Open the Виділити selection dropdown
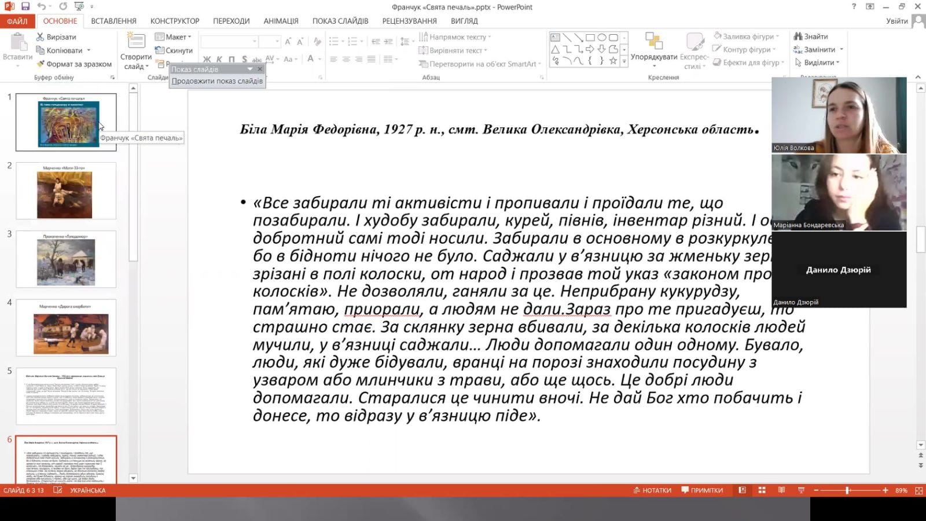 pyautogui.click(x=818, y=63)
